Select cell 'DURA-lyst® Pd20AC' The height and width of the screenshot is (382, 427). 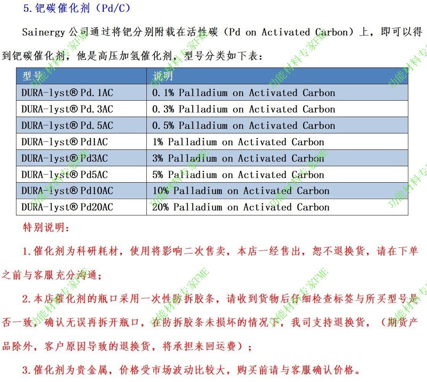click(82, 207)
